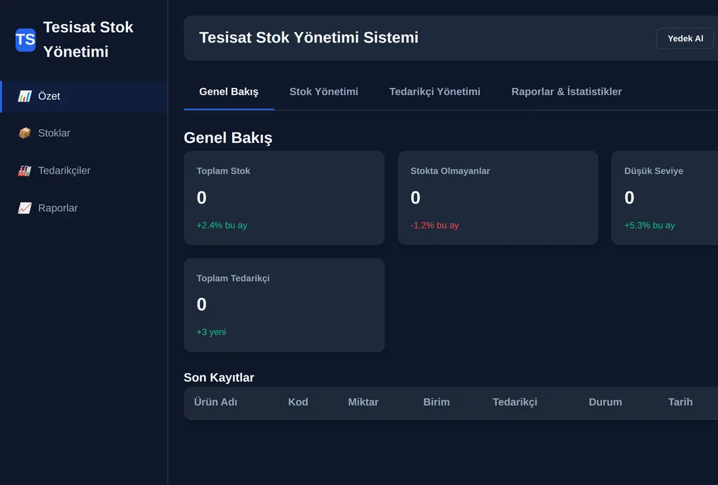Click the TS logo icon
718x485 pixels.
coord(25,40)
